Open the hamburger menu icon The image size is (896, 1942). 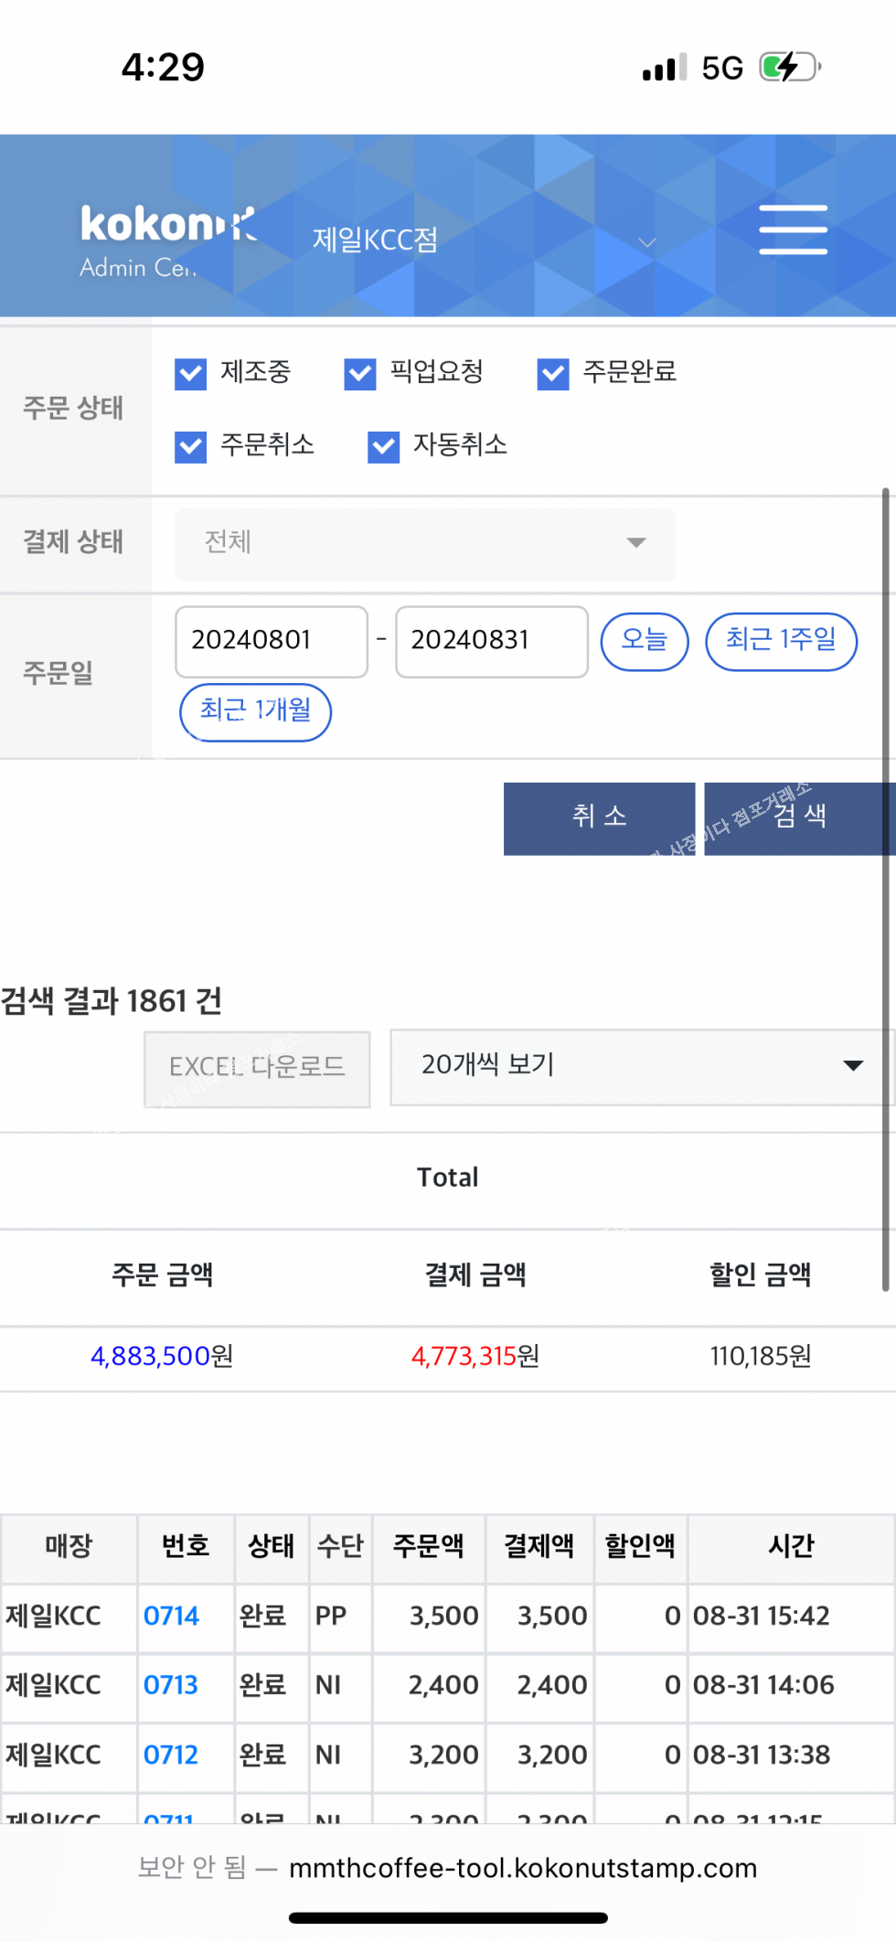793,229
